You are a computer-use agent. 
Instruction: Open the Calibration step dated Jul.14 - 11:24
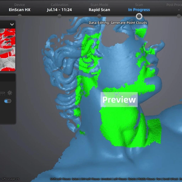(59, 7)
